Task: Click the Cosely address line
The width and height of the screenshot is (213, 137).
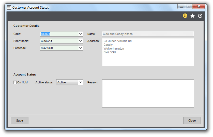Action: click(108, 45)
